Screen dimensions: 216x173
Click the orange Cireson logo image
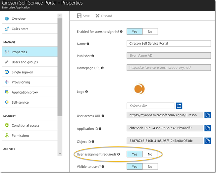140,89
